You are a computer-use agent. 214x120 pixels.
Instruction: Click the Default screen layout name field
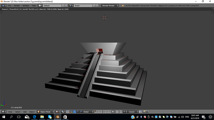click(x=52, y=6)
